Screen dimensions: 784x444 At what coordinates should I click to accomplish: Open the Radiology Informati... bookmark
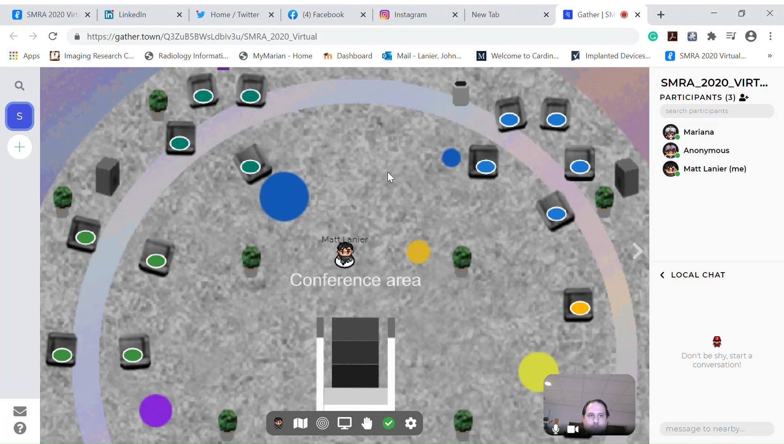coord(187,56)
